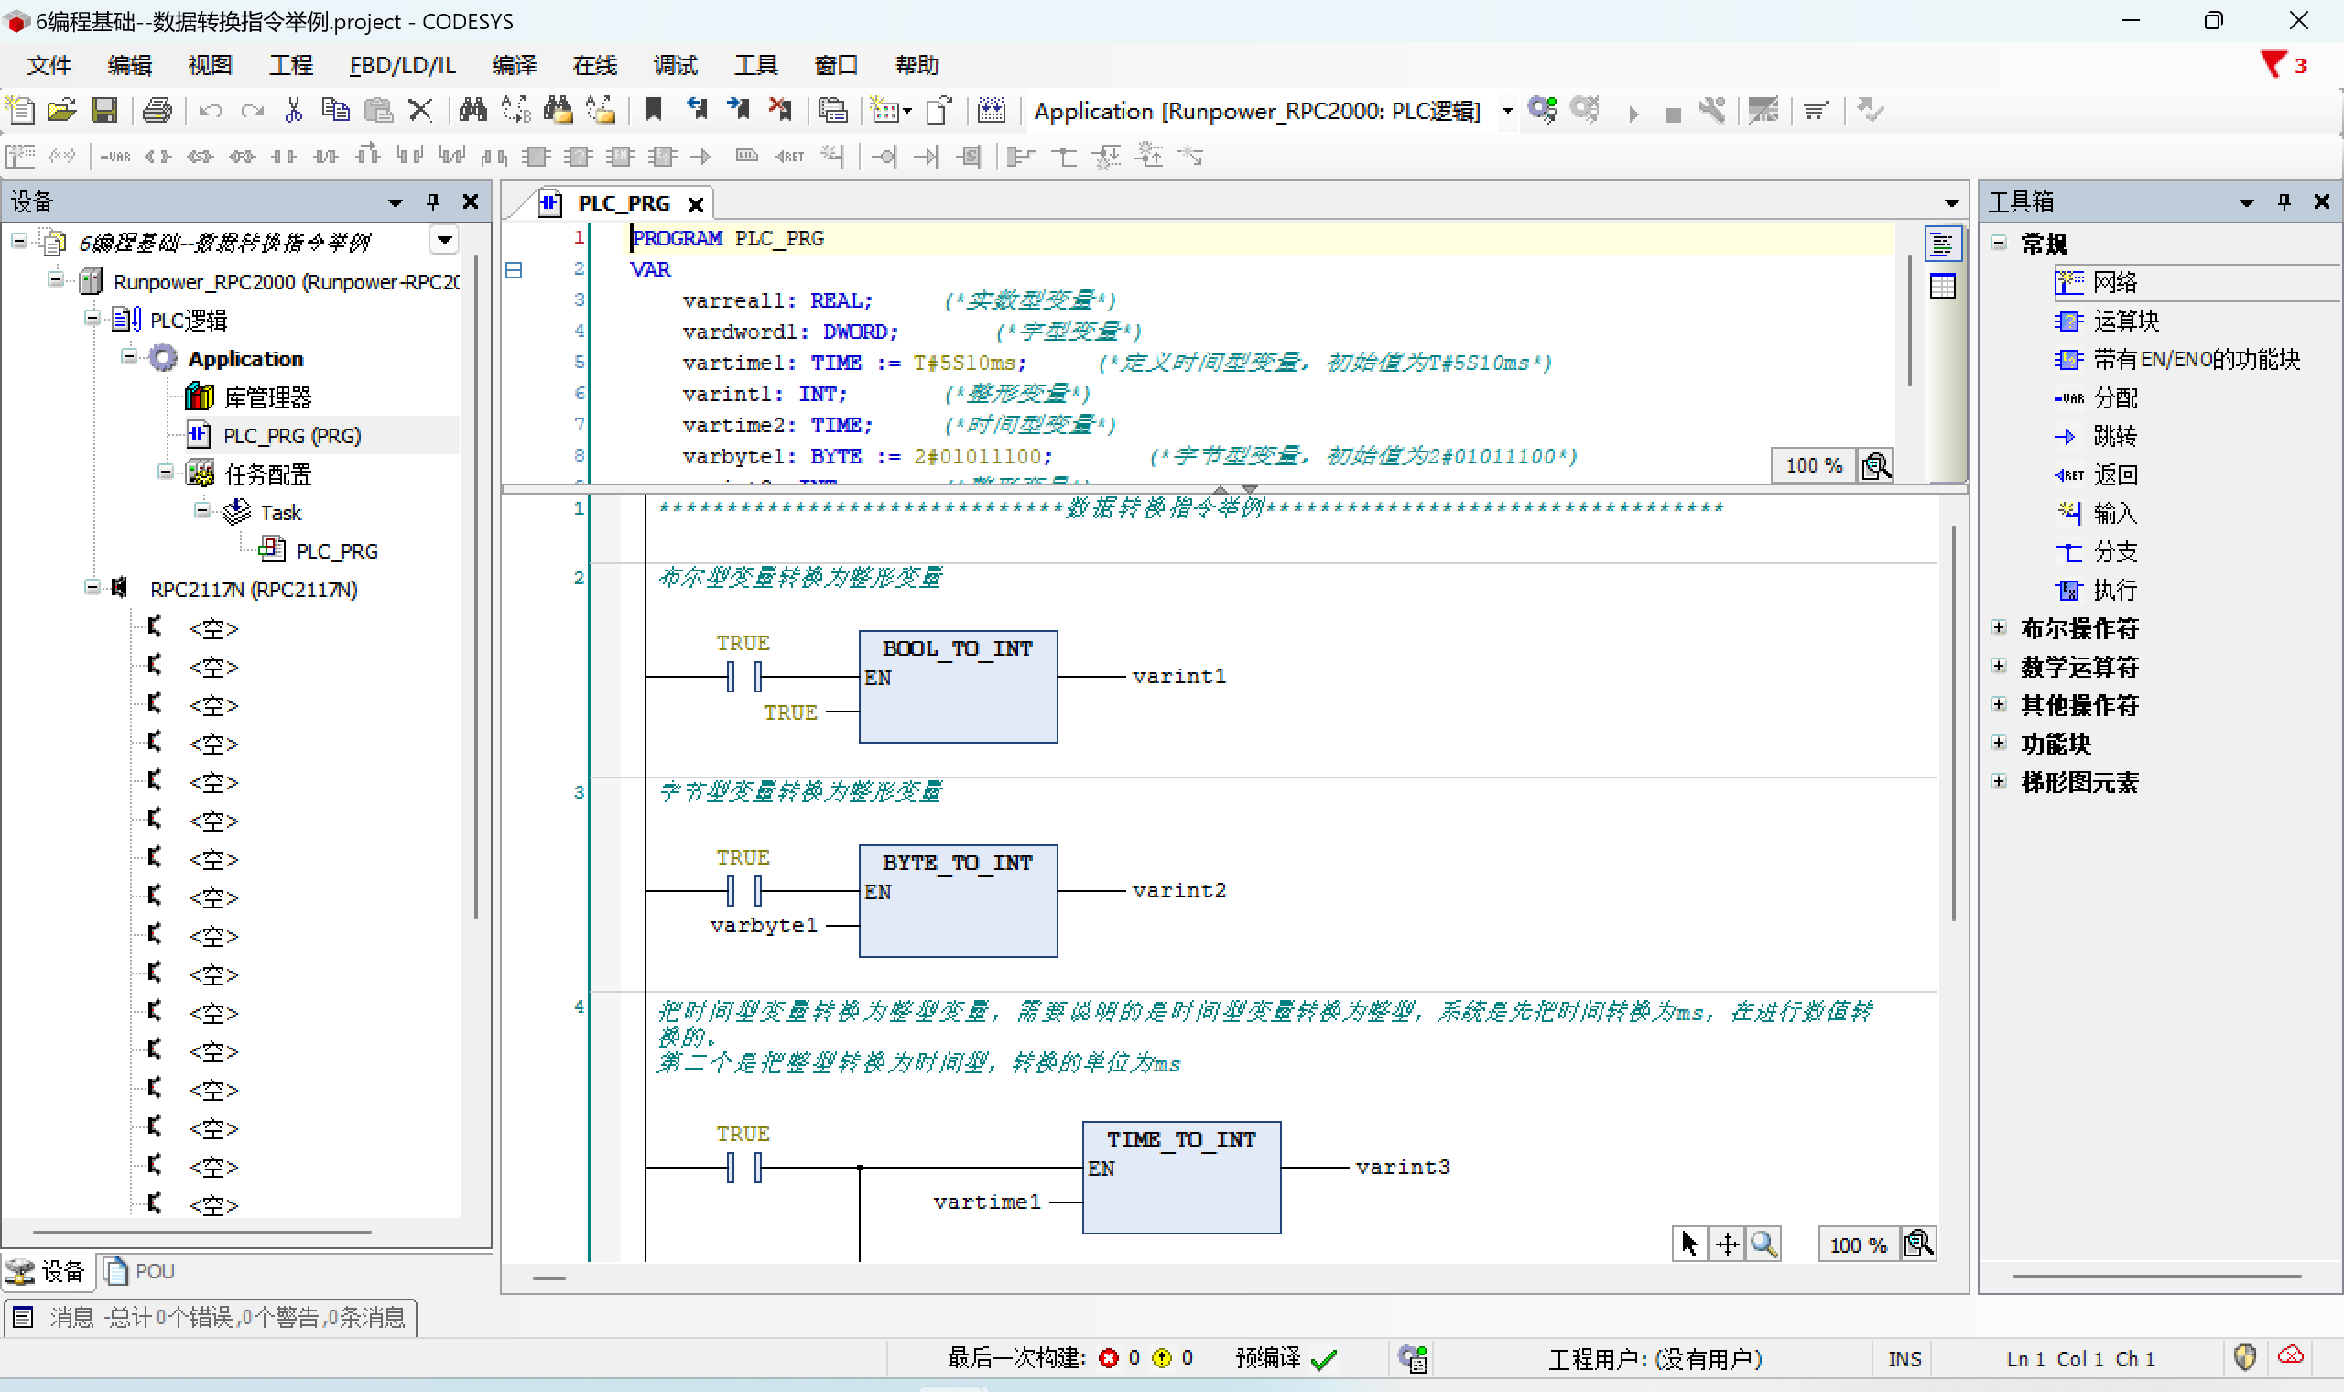Screen dimensions: 2344x1392
Task: Click the red notification flag icon
Action: 2272,65
